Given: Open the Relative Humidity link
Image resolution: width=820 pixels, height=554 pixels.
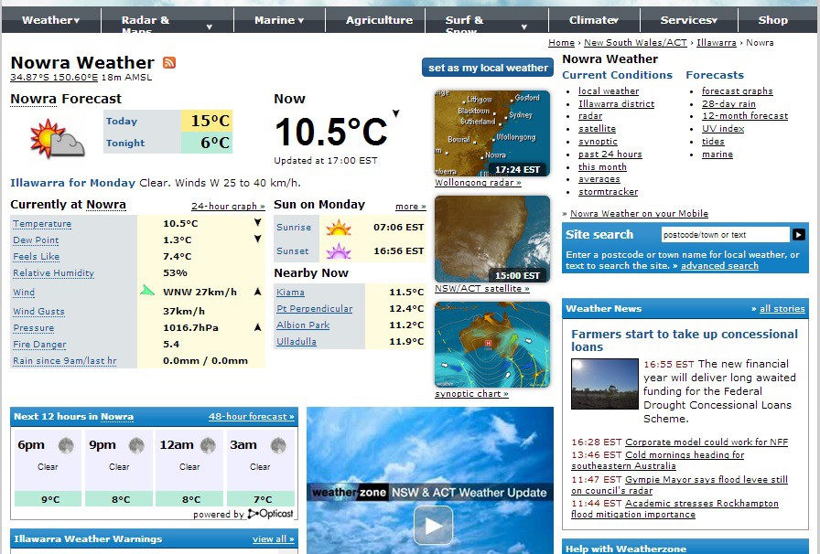Looking at the screenshot, I should click(x=53, y=272).
